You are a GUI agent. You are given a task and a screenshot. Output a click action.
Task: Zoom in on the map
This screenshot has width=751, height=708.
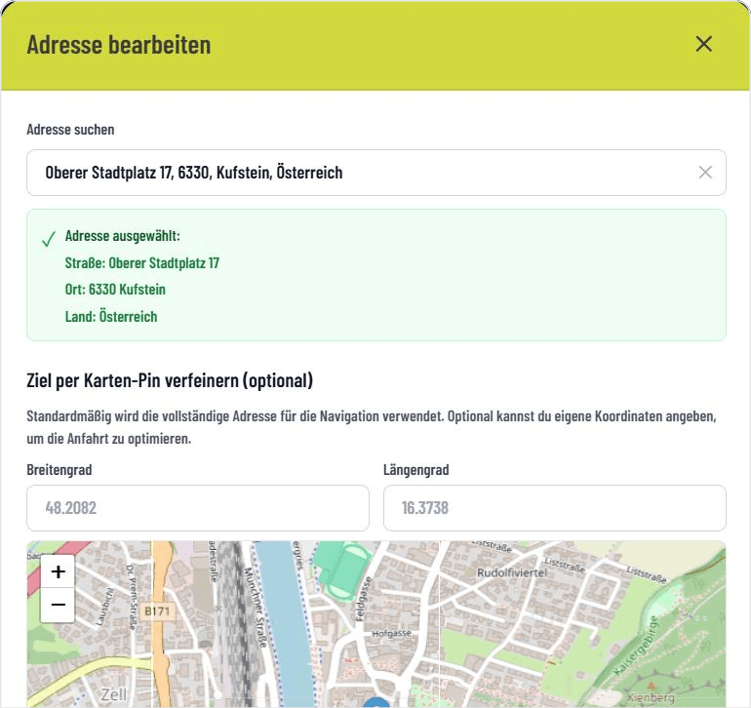(58, 571)
